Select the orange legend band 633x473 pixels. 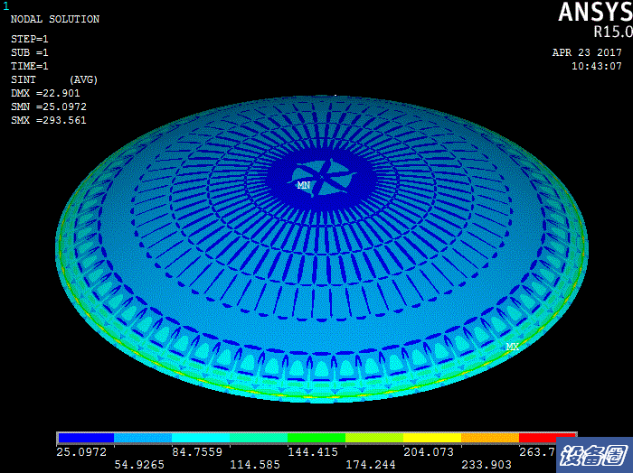[x=490, y=437]
